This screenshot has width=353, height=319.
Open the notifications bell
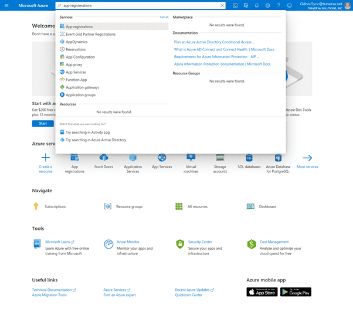(256, 5)
